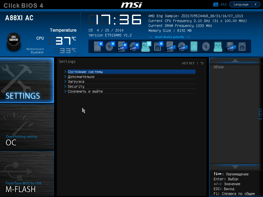Open the Language selector

click(241, 4)
